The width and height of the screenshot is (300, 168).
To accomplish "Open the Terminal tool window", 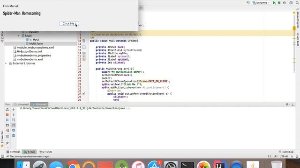I will (13, 152).
